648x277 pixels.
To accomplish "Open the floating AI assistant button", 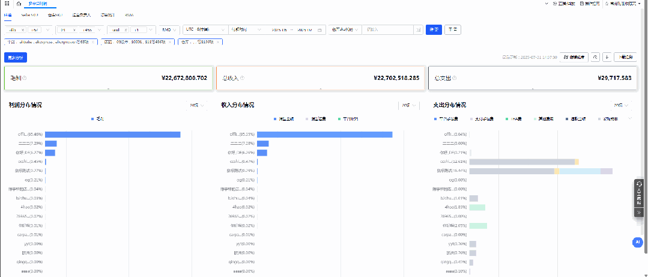I will tap(638, 242).
